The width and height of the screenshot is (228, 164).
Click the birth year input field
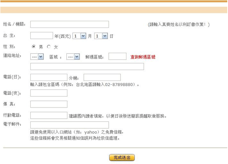coord(42,36)
